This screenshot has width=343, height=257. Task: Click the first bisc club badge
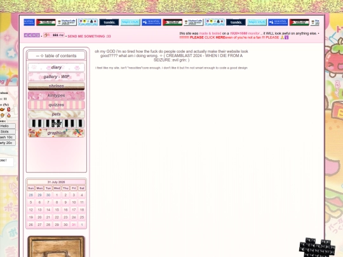tap(130, 22)
